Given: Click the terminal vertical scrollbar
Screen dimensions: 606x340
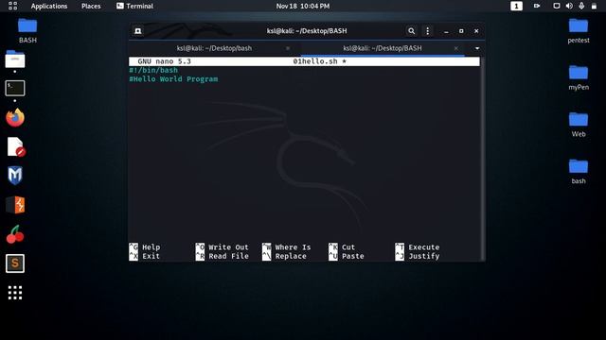Looking at the screenshot, I should pos(482,159).
